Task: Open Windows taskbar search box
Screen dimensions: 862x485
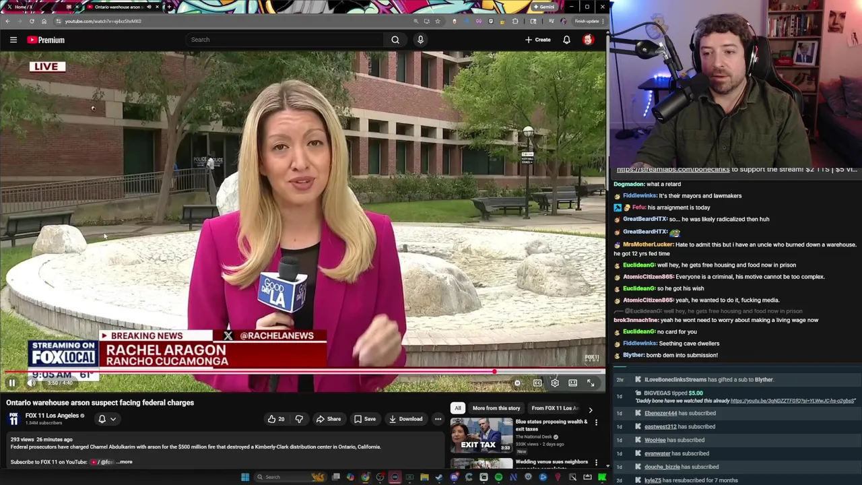Action: [x=291, y=477]
